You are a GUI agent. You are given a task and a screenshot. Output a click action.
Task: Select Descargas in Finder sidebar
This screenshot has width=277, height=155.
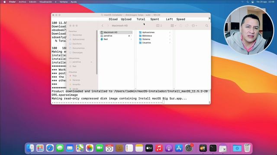tap(77, 53)
